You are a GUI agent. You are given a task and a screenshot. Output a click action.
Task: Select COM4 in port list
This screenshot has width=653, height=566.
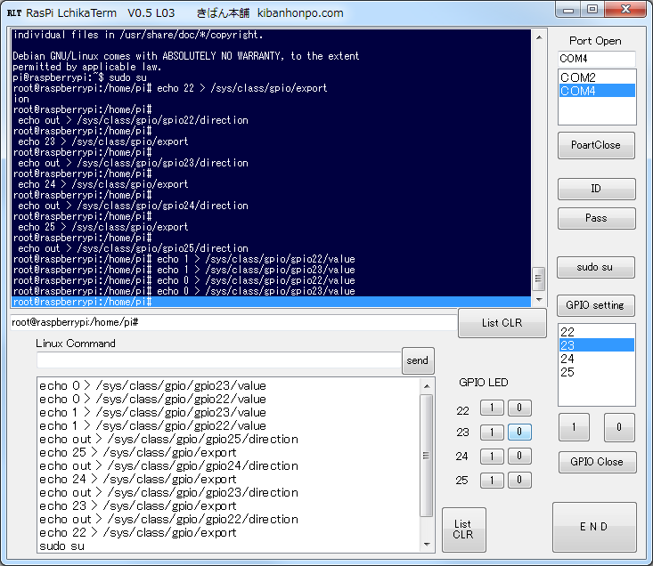click(597, 91)
